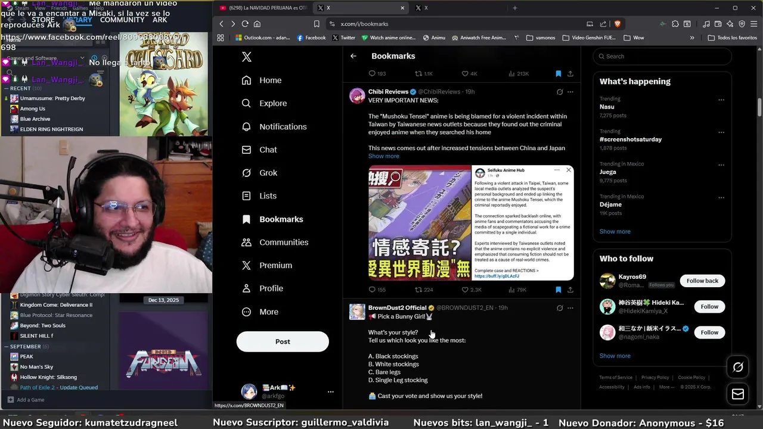Screen dimensions: 763x429
Task: Open the vamonos bookmarks folder
Action: point(541,38)
